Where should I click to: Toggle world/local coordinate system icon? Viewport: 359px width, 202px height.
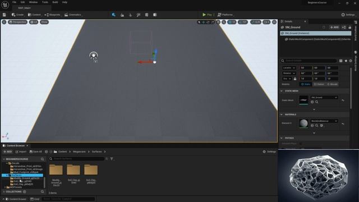[x=218, y=22]
